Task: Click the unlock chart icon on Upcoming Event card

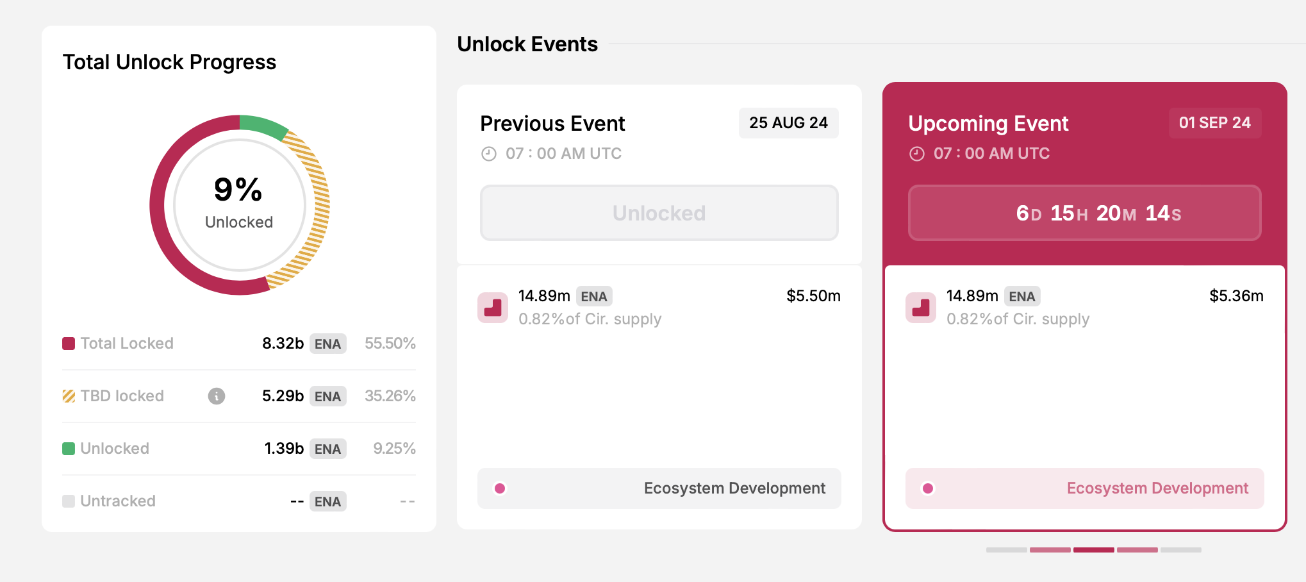Action: (920, 308)
